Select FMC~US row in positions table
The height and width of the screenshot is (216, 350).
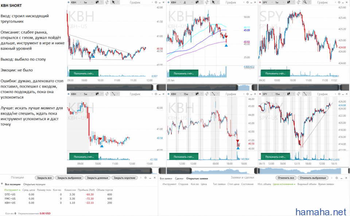[x=58, y=198]
